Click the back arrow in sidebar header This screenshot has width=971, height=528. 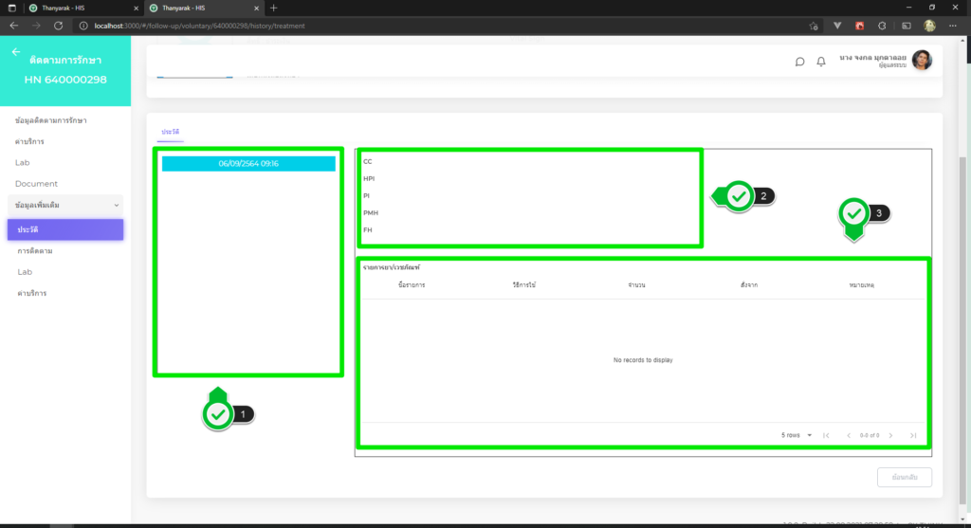[15, 52]
